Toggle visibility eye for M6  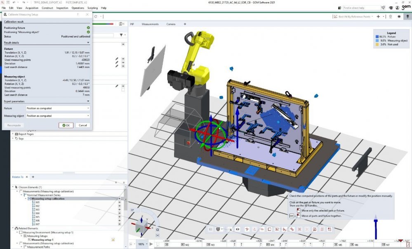click(x=120, y=221)
